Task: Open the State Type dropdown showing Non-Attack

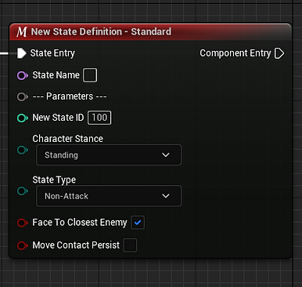Action: 109,196
